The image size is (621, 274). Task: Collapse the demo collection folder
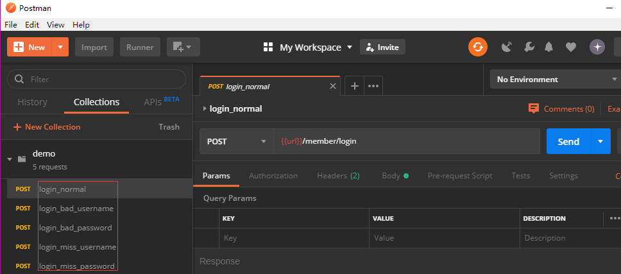click(x=10, y=158)
